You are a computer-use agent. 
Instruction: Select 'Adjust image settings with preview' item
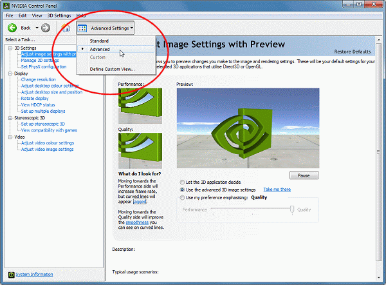[48, 54]
